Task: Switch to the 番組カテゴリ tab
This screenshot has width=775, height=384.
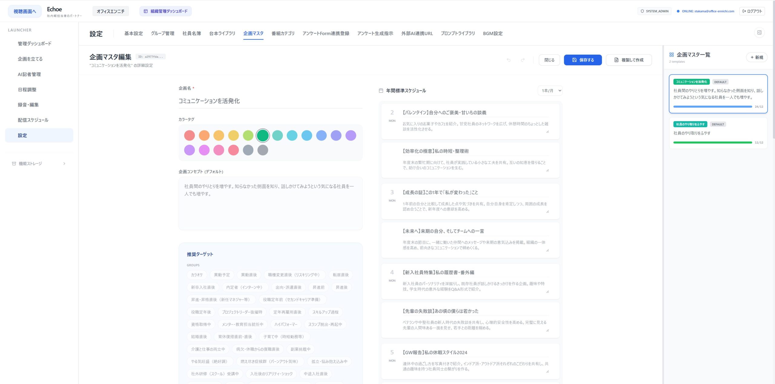Action: tap(283, 34)
